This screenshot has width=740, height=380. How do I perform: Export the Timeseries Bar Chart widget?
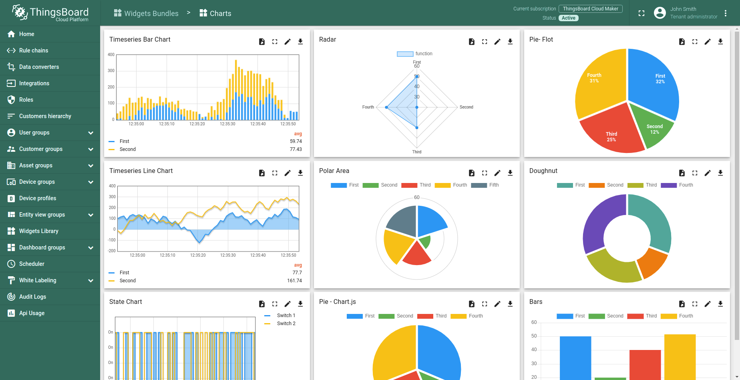click(262, 42)
